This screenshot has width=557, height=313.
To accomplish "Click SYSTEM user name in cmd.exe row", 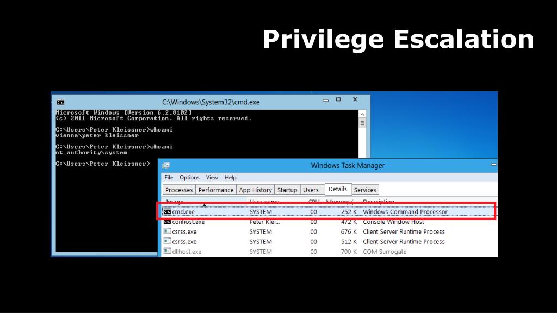I will (261, 212).
